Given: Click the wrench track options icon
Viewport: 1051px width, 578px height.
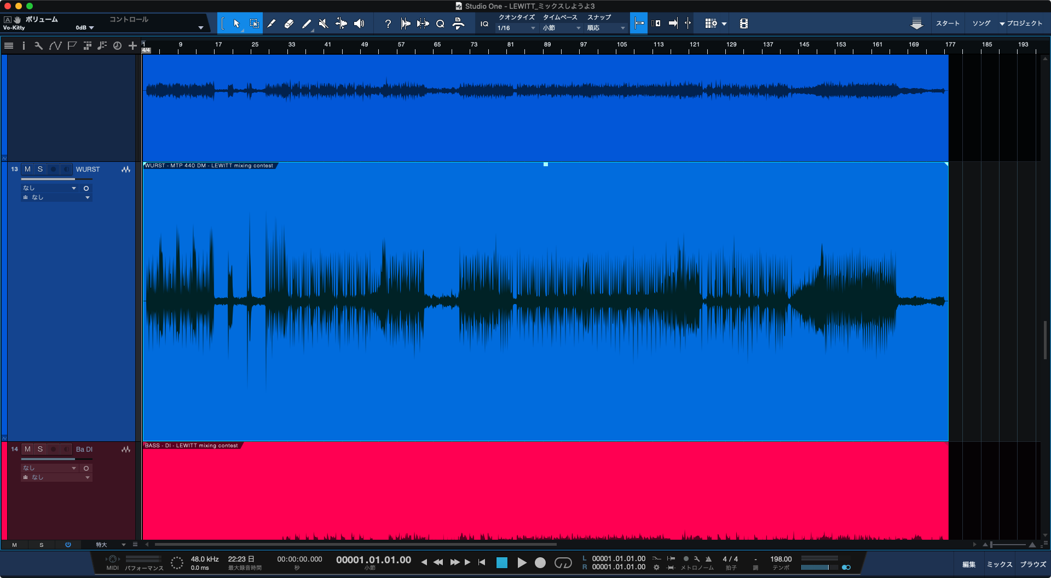Looking at the screenshot, I should point(38,46).
